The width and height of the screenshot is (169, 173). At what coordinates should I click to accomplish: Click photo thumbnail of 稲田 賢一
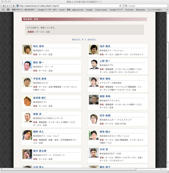coord(27,66)
